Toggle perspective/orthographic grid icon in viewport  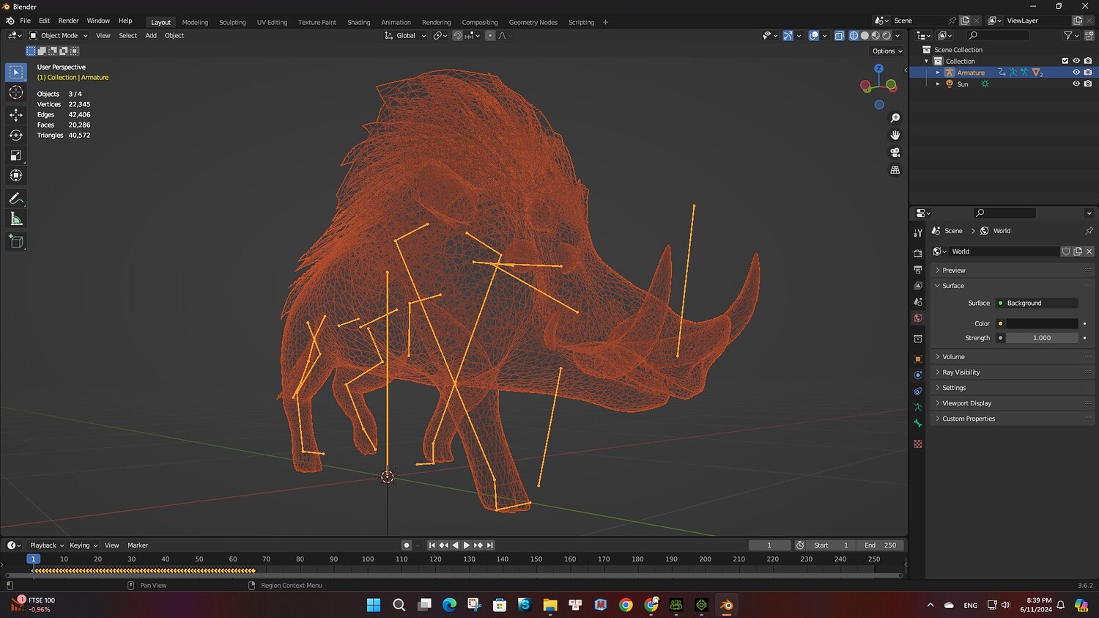[895, 170]
